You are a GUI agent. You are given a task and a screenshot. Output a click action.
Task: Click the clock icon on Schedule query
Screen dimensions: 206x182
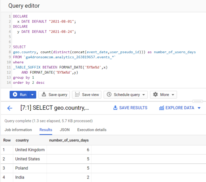tap(109, 94)
